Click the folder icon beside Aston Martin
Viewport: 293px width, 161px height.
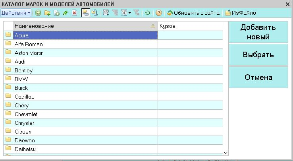click(x=8, y=52)
